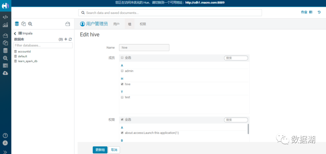Open the accountid database name

[x=24, y=51]
